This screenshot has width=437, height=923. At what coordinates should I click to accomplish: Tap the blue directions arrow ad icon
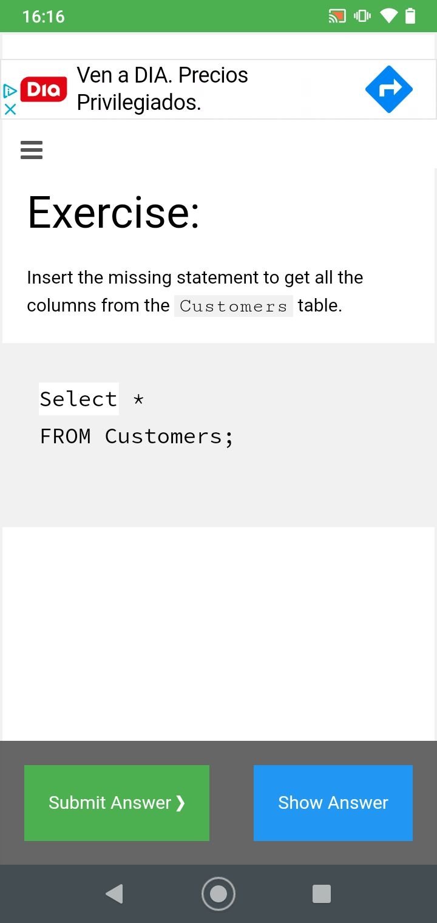click(388, 89)
